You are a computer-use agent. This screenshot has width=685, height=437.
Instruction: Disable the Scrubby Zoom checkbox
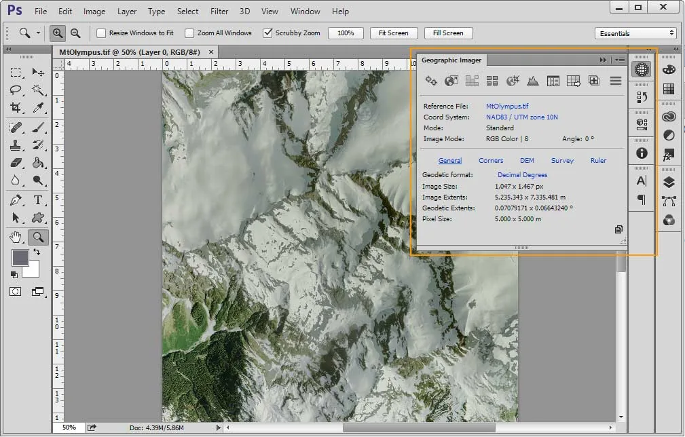tap(267, 33)
